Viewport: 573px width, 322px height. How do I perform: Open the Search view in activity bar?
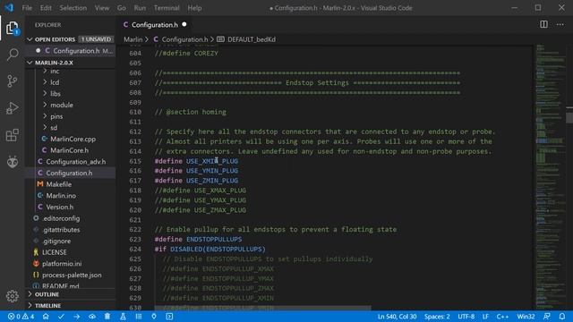click(x=12, y=55)
